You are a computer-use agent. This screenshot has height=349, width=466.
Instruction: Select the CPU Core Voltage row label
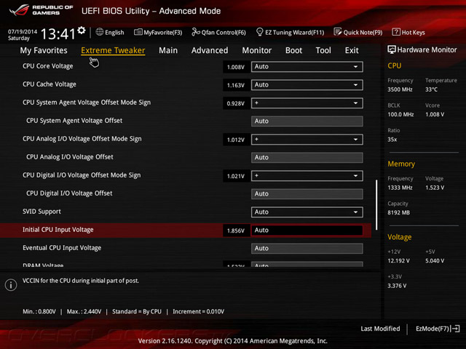48,66
